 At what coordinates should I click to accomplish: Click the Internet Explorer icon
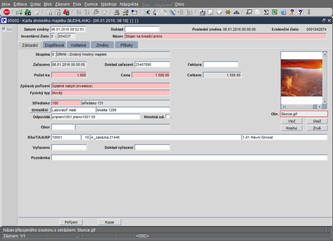tap(283, 12)
